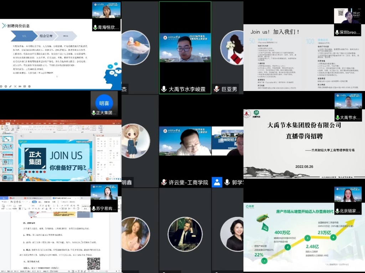
Task: Click 400万亿 figure on 链家 slide
Action: (282, 232)
